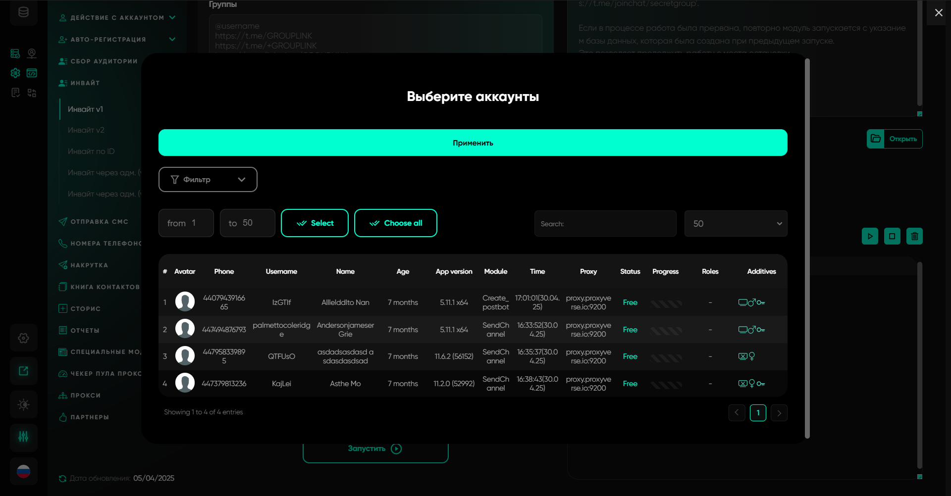Click the export icon in the sidebar
951x496 pixels.
(23, 371)
